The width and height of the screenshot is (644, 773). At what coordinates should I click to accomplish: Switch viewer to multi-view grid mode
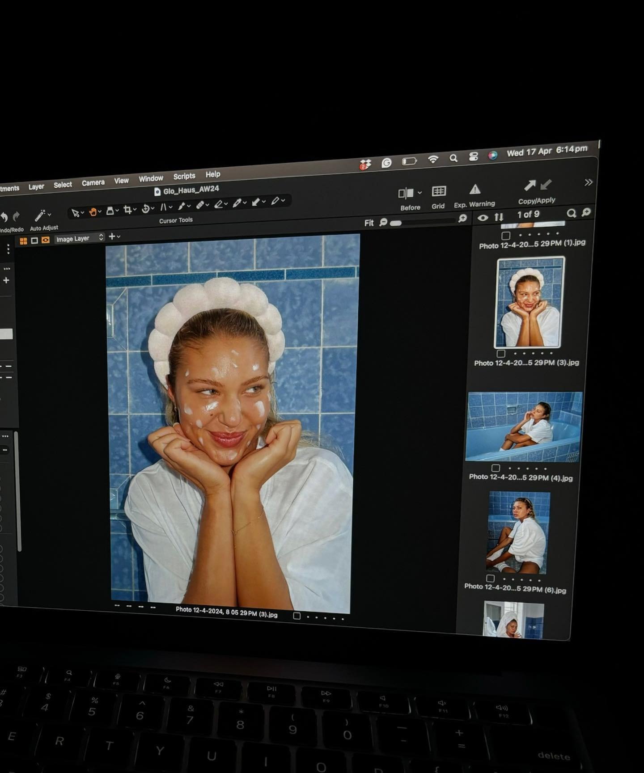pyautogui.click(x=23, y=241)
